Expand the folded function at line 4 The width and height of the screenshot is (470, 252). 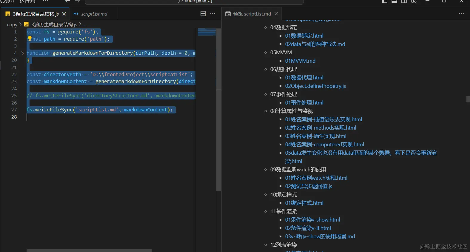click(x=22, y=53)
